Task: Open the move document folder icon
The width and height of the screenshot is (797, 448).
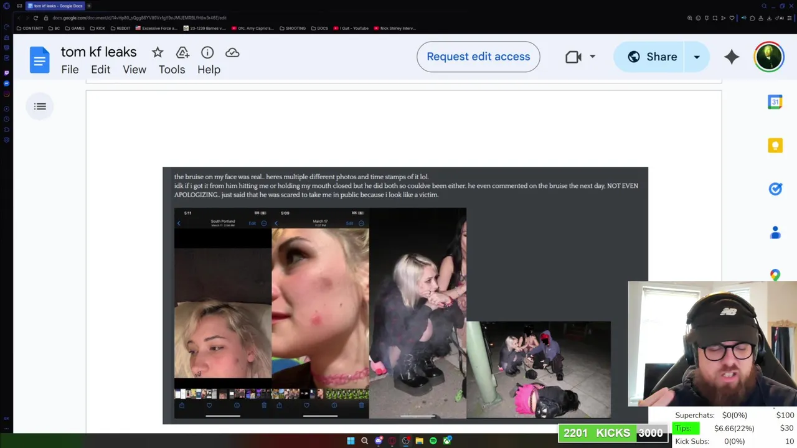Action: (x=182, y=53)
